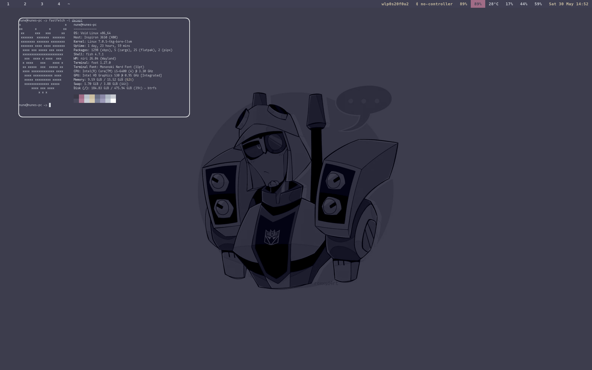The width and height of the screenshot is (592, 370).
Task: Click the pure white color block in the palette
Action: click(x=113, y=101)
